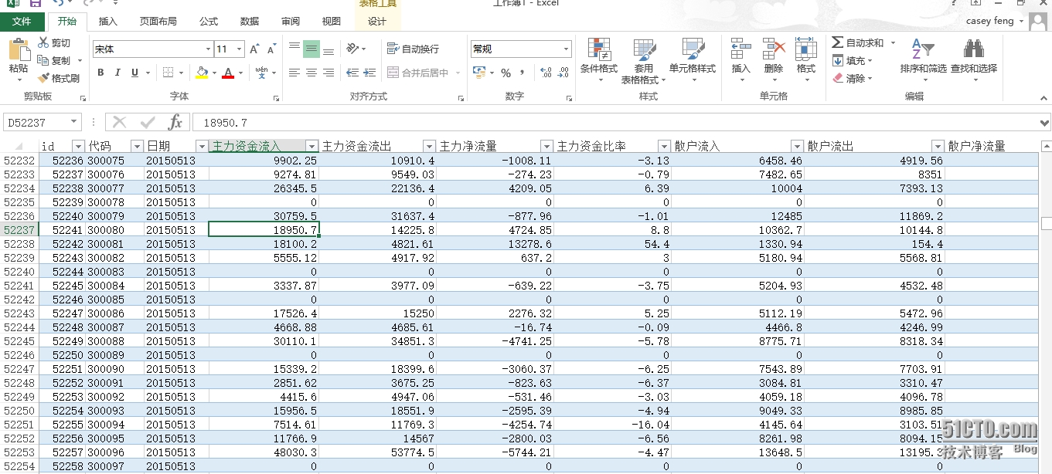The image size is (1052, 474).
Task: Toggle Bold formatting
Action: pyautogui.click(x=100, y=73)
